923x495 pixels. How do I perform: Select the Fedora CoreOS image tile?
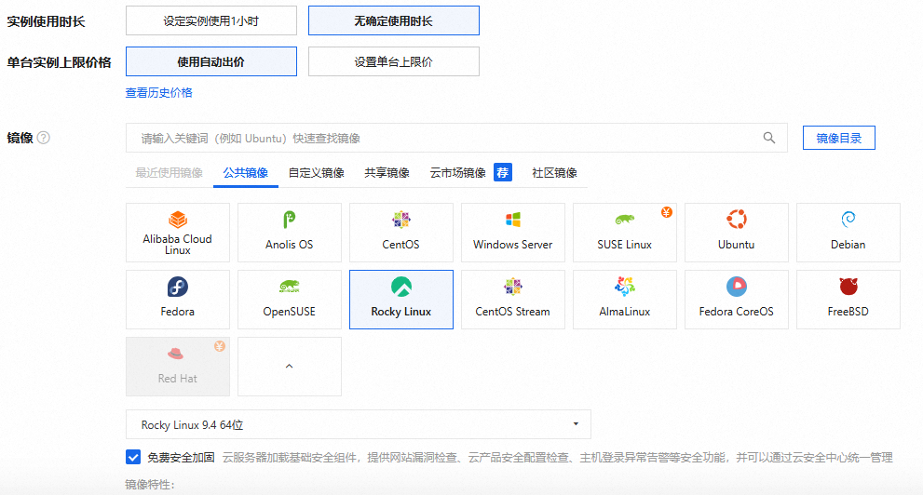click(x=737, y=300)
